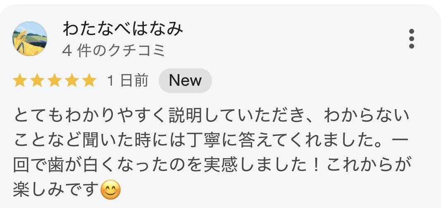Viewport: 441px width, 208px height.
Task: Select the third rating star
Action: pos(55,80)
